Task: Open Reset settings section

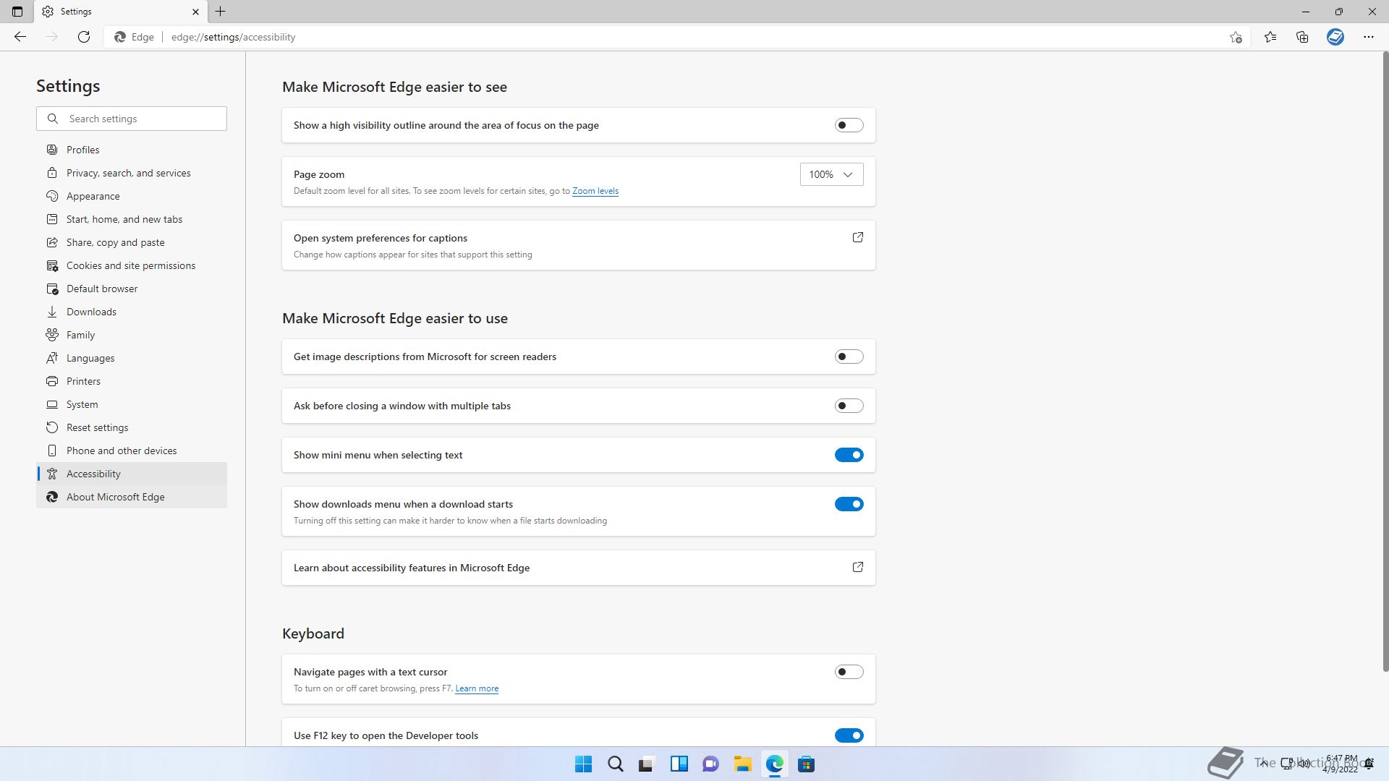Action: click(132, 427)
